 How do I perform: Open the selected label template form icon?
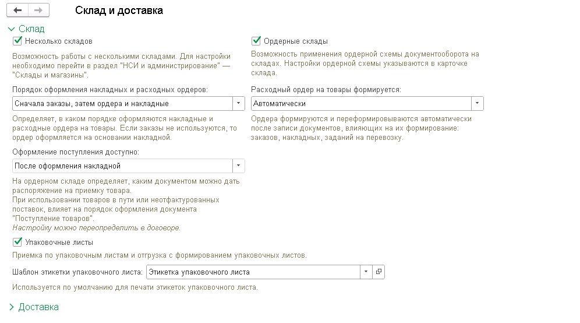(379, 272)
